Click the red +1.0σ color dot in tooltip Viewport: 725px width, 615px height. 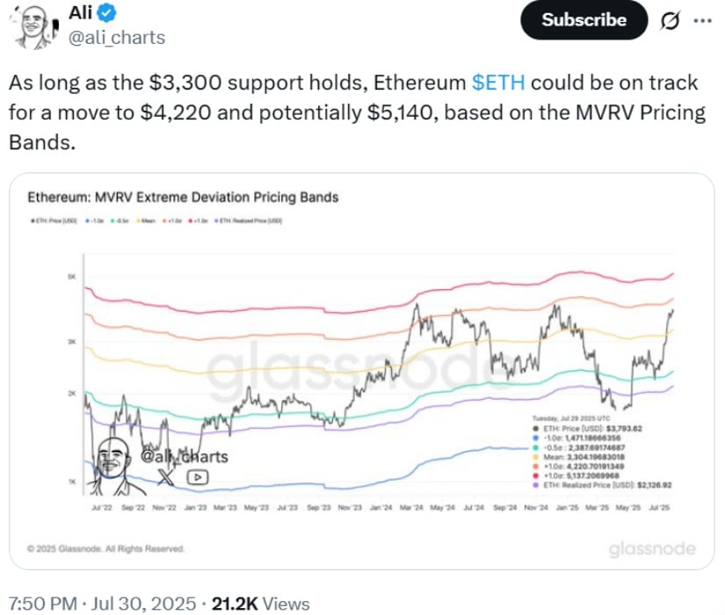click(x=535, y=476)
